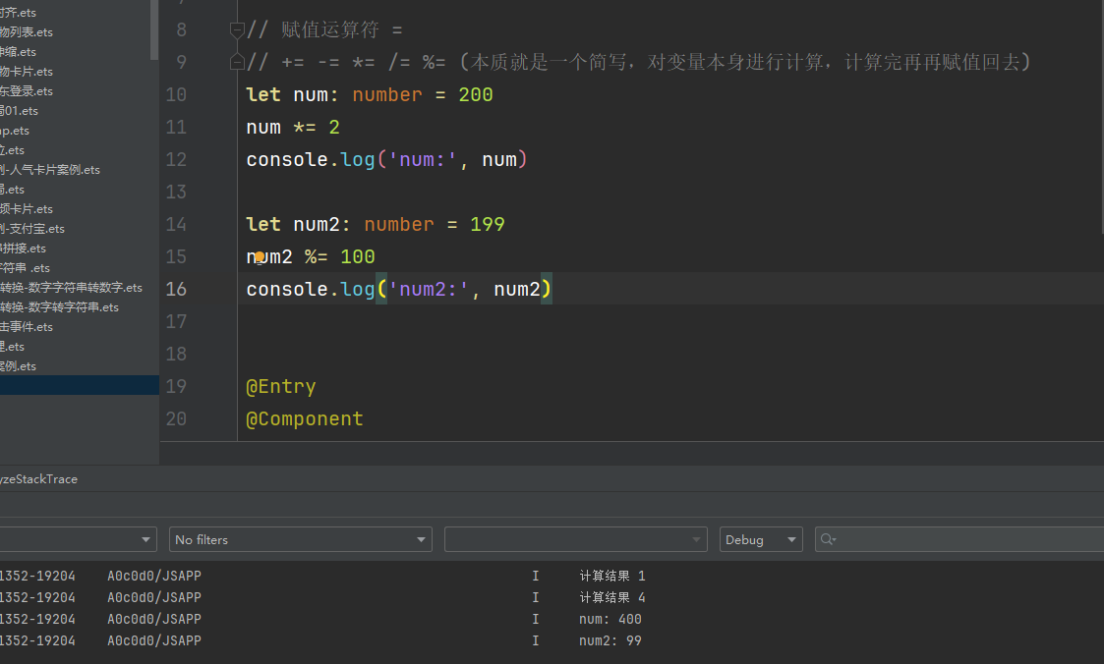Open file 物卡片.ets in project tree
Image resolution: width=1104 pixels, height=664 pixels.
27,71
